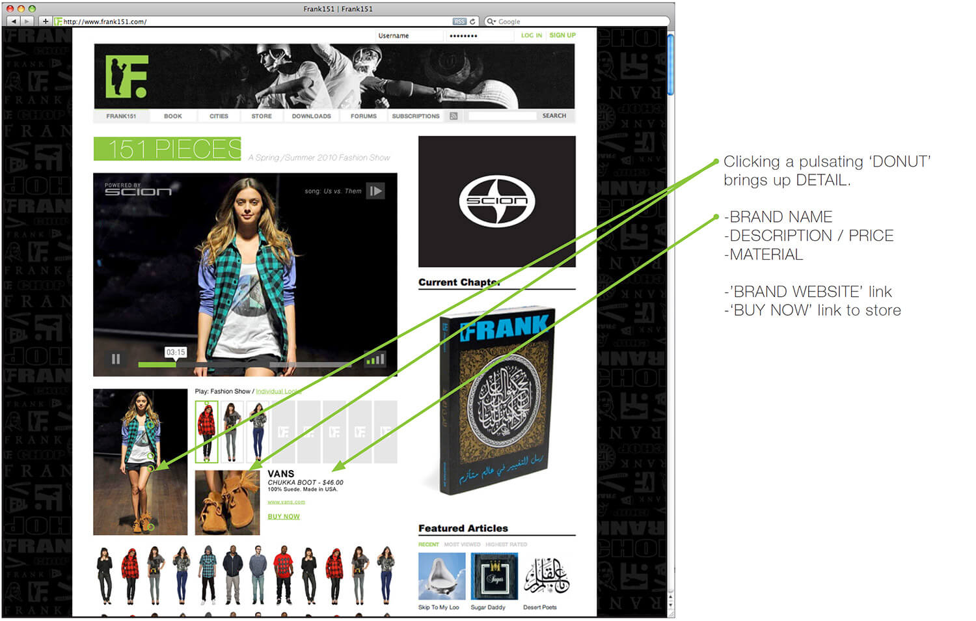976x621 pixels.
Task: Click the green Frank151 logo in the banner
Action: coord(128,76)
